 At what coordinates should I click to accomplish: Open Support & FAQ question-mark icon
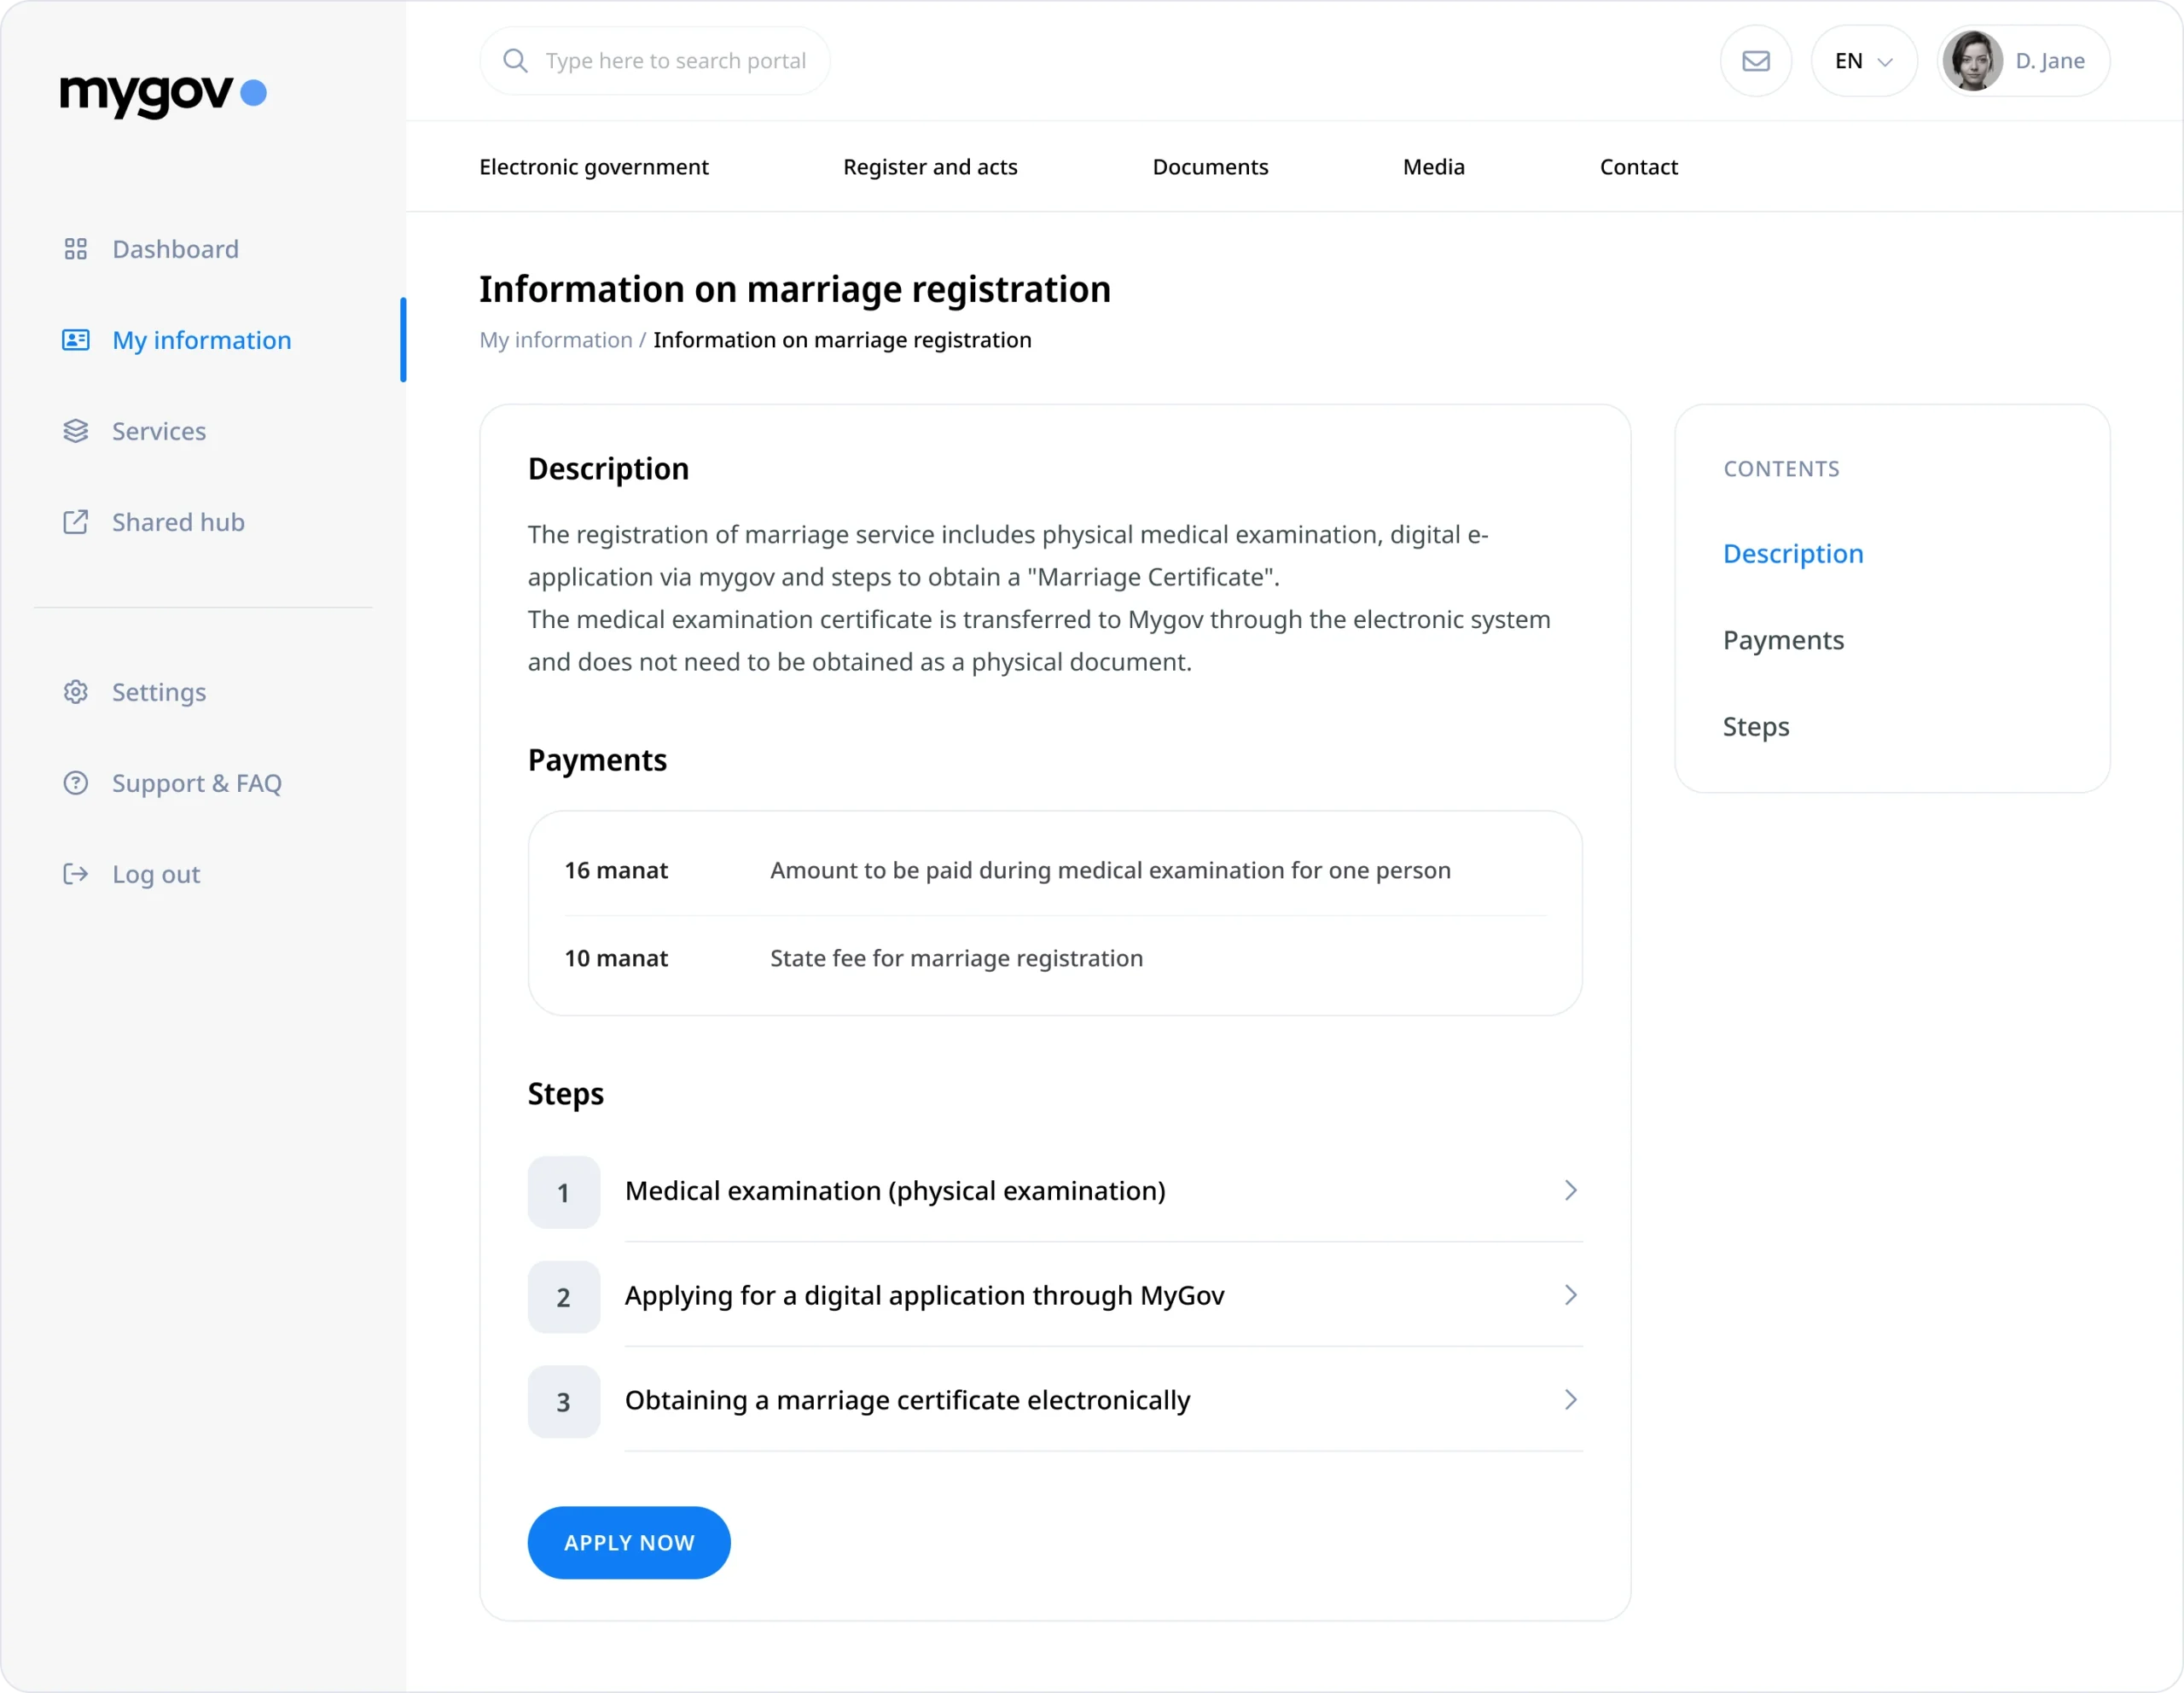coord(75,783)
